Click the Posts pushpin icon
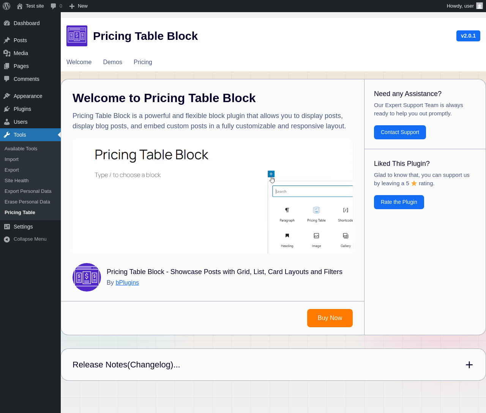The image size is (486, 413). point(7,40)
